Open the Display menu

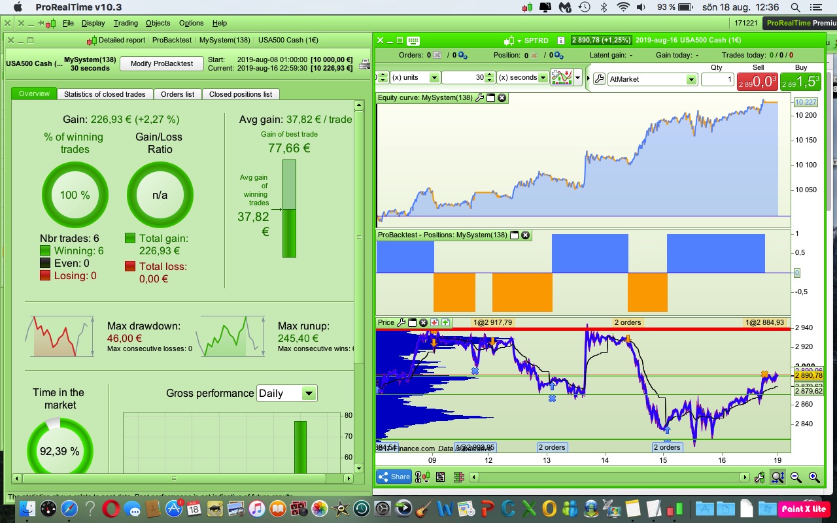coord(94,23)
